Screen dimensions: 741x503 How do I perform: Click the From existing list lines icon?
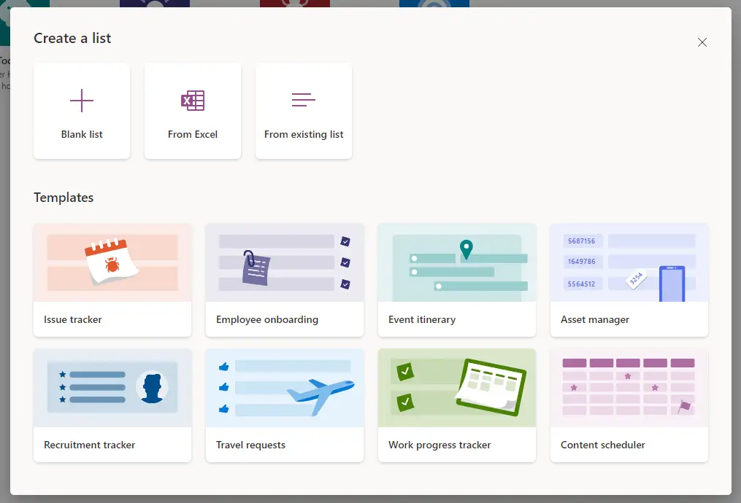point(304,101)
